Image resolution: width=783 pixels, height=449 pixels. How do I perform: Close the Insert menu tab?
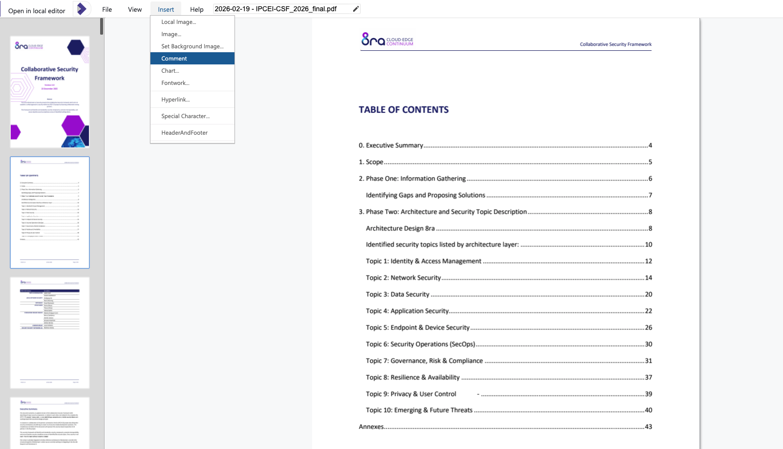166,9
